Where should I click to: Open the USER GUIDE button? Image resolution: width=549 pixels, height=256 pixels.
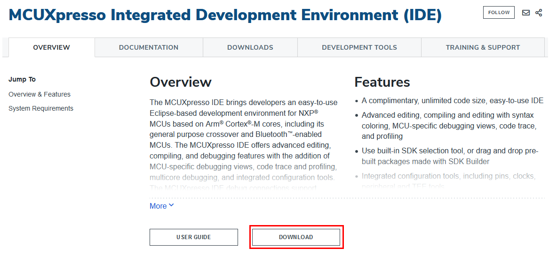[x=194, y=237]
